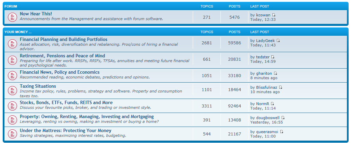Image resolution: width=351 pixels, height=143 pixels.
Task: View latest post icon next to queerasmoi
Action: pos(282,132)
